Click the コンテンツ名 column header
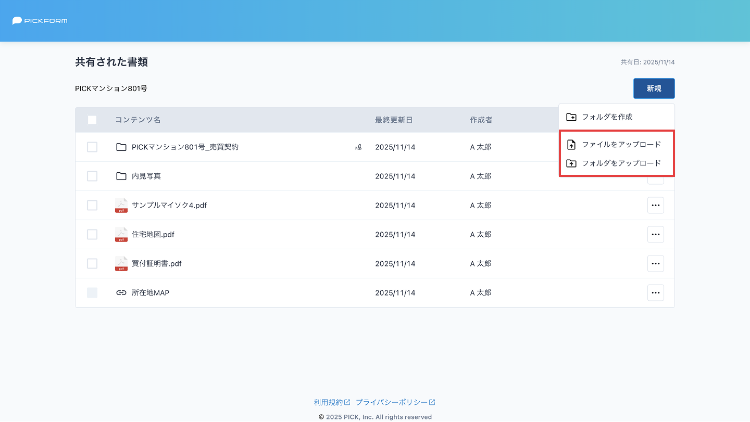 point(138,120)
